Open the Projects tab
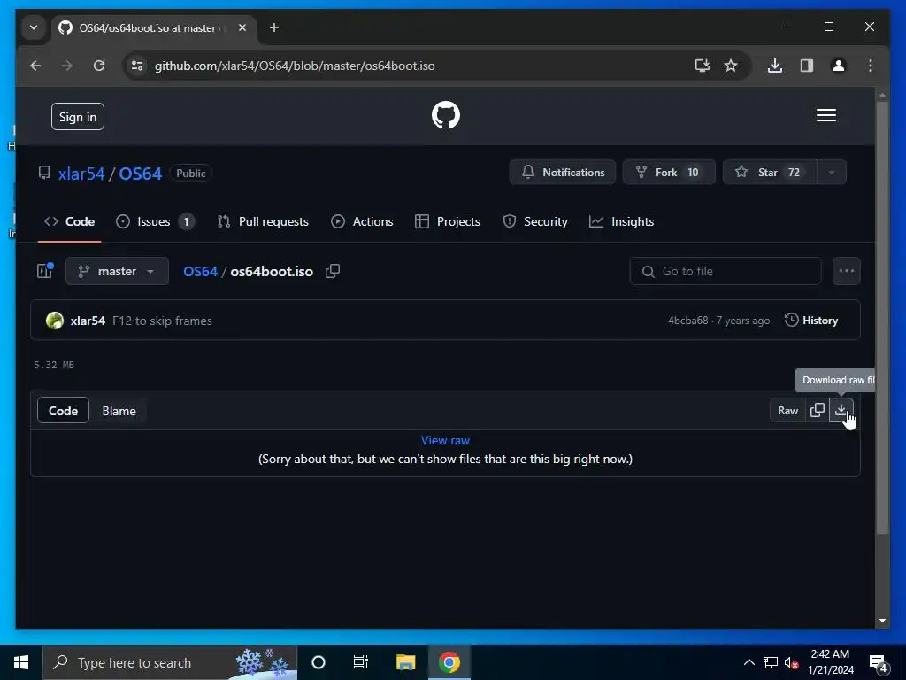Viewport: 906px width, 680px height. point(447,221)
